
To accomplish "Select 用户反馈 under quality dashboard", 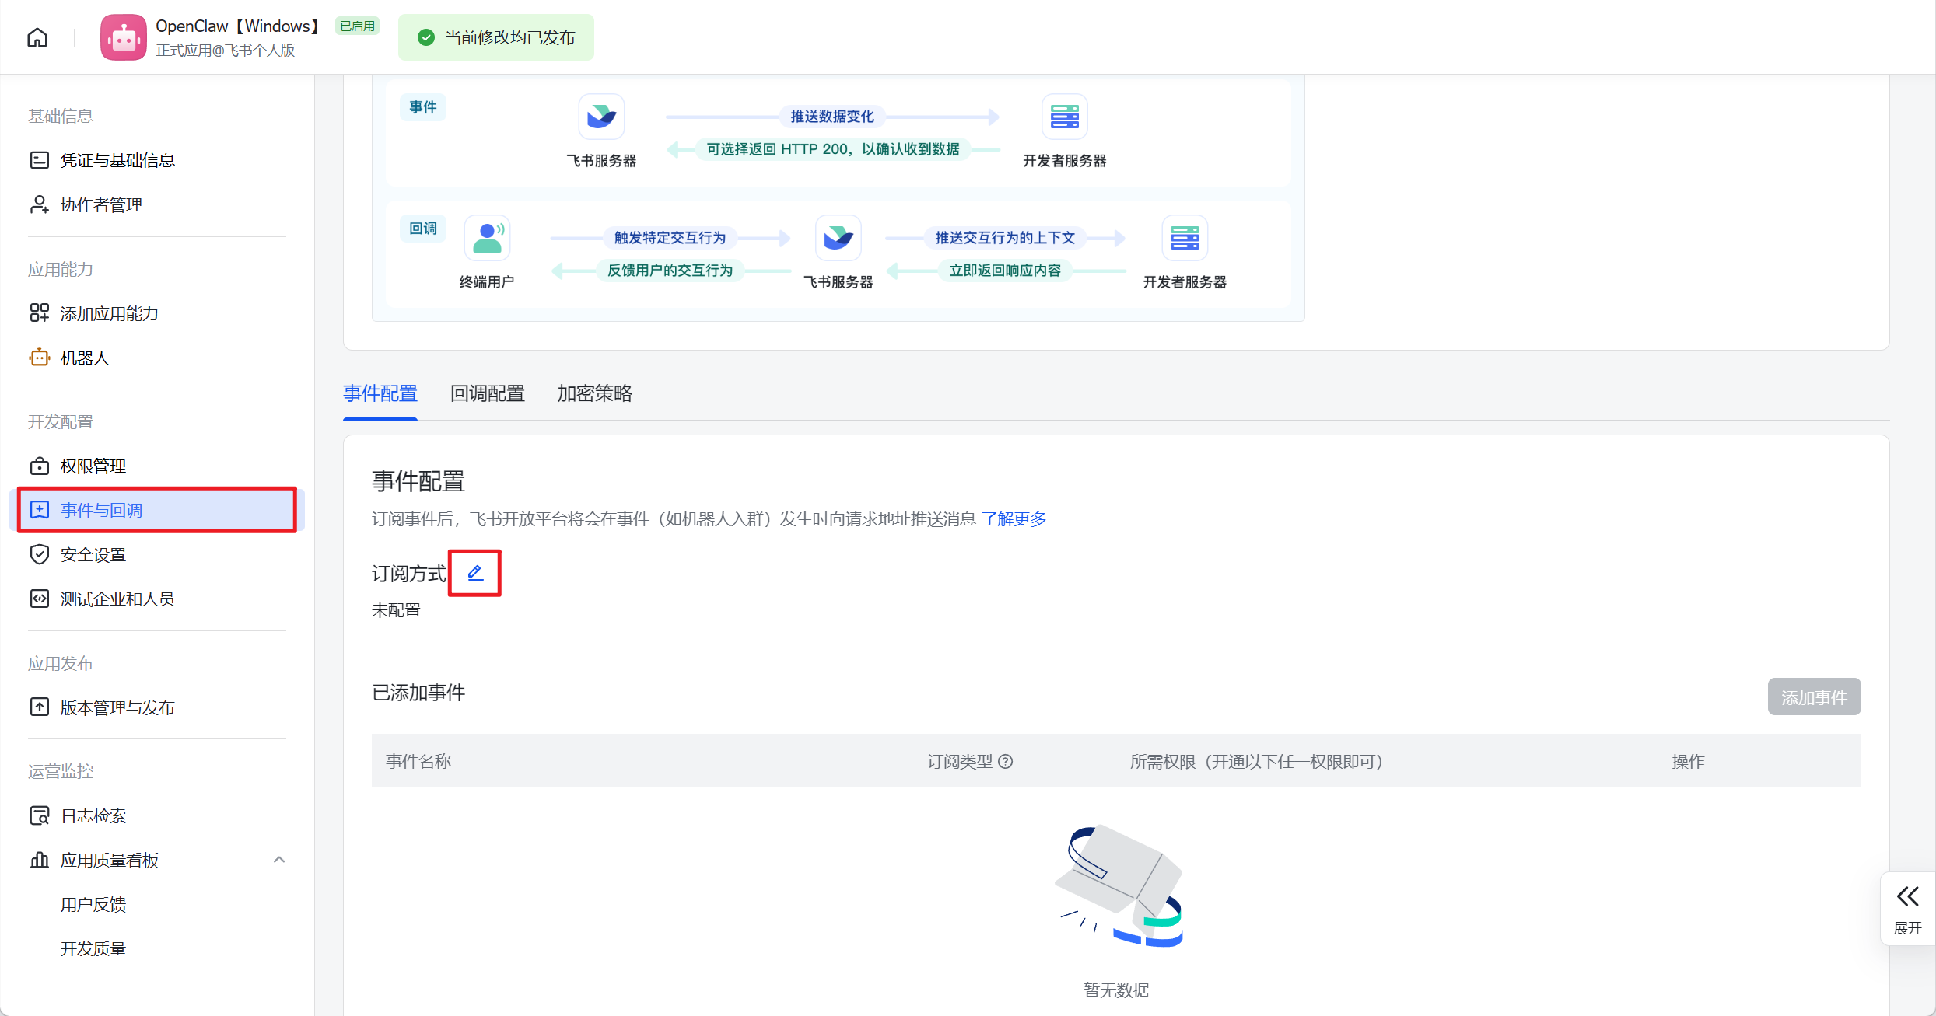I will point(93,904).
